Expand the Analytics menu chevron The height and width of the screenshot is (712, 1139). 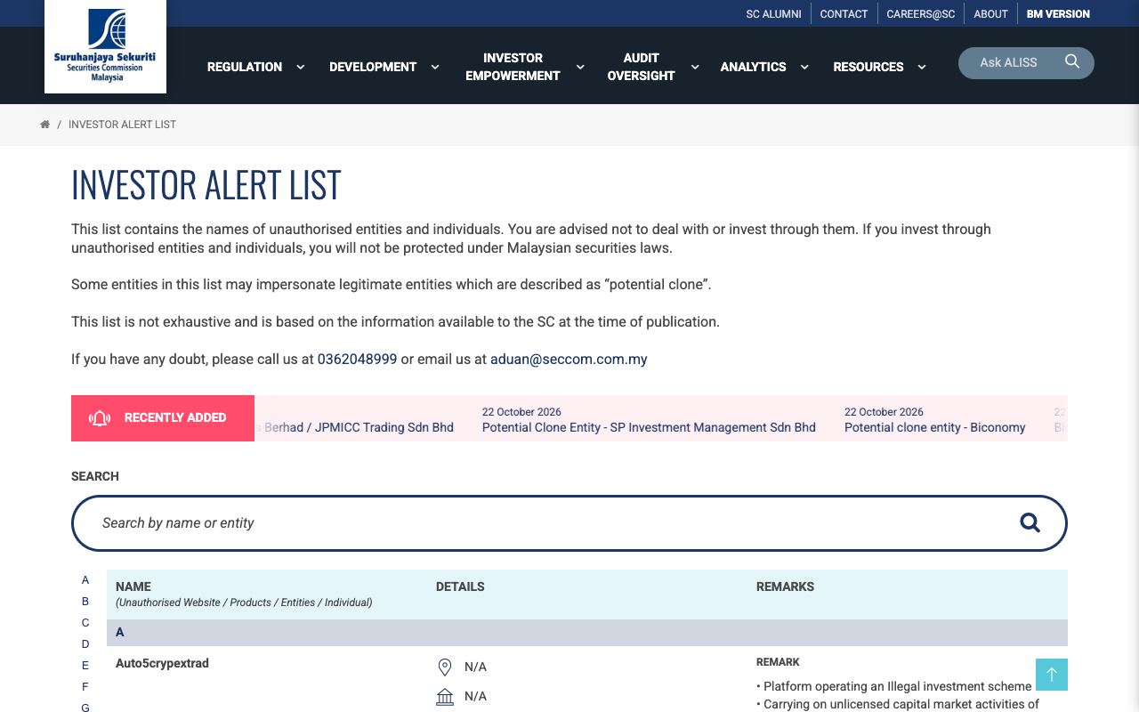(804, 67)
